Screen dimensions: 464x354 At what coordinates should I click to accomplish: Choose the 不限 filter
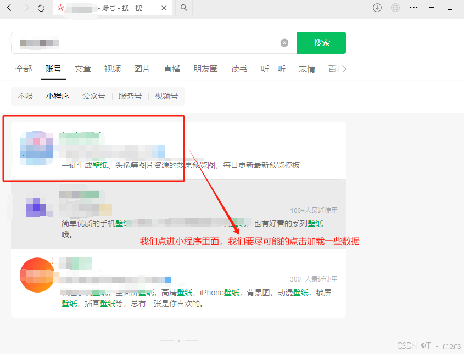tap(25, 96)
